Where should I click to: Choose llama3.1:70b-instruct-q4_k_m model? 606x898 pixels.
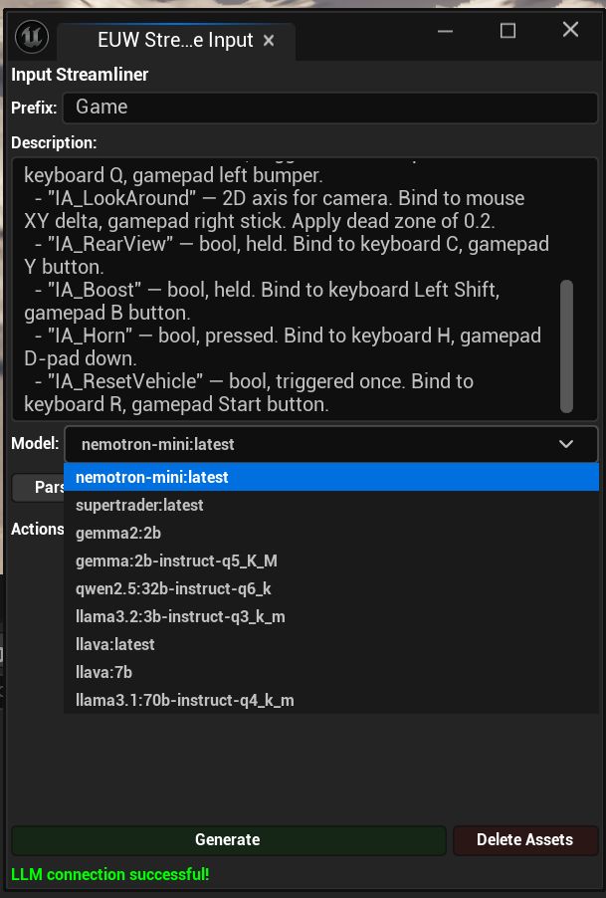pos(185,700)
